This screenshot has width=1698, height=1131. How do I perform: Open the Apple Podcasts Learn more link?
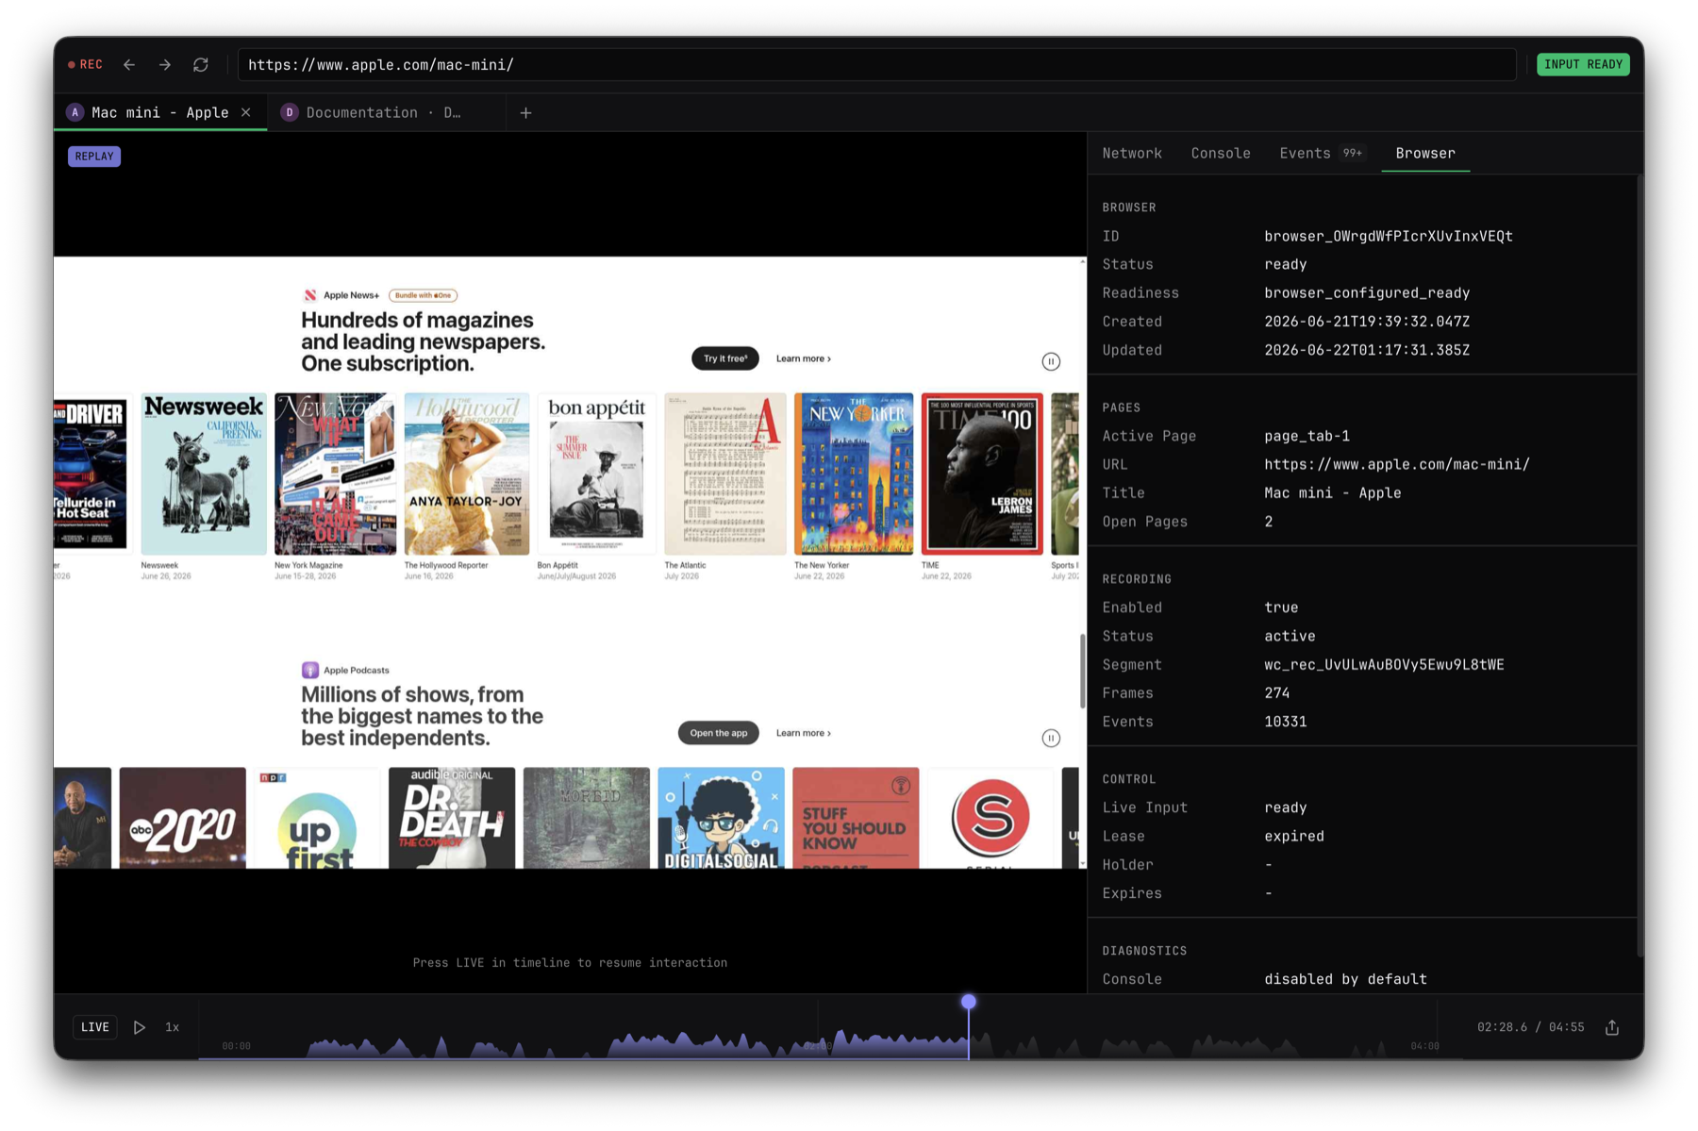point(804,733)
